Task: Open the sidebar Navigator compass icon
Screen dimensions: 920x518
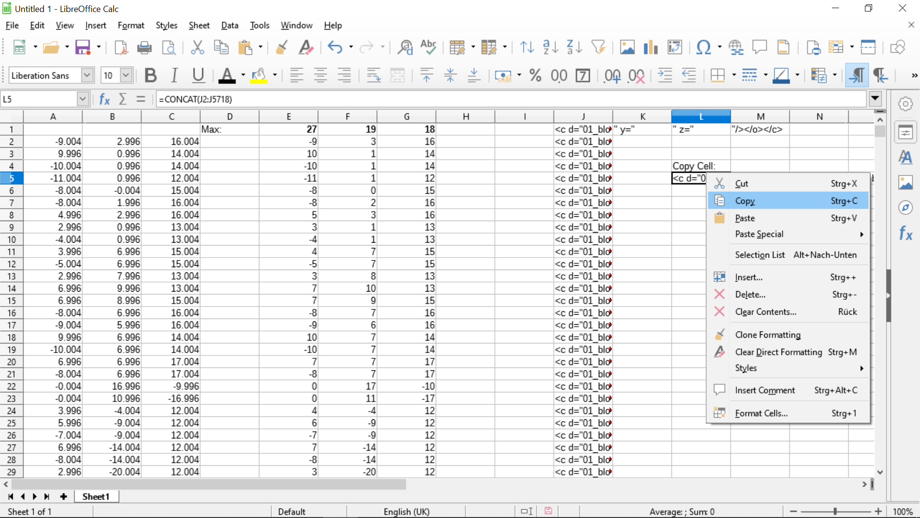Action: coord(905,208)
